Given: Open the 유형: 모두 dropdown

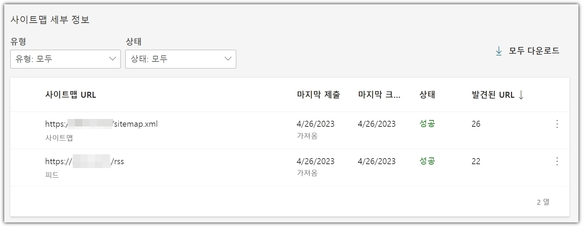Looking at the screenshot, I should (65, 59).
